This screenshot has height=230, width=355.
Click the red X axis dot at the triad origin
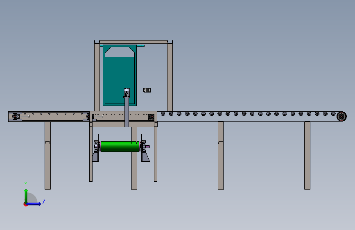pos(25,204)
